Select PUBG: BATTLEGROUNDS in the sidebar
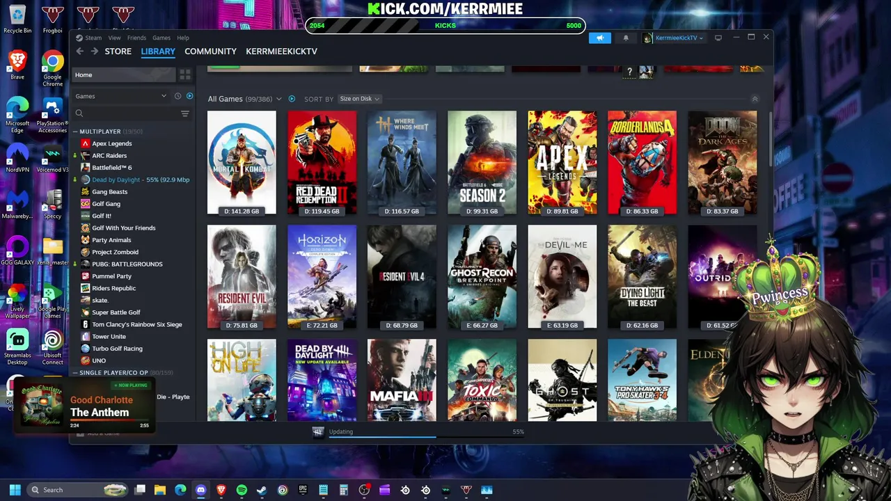891x501 pixels. coord(127,264)
